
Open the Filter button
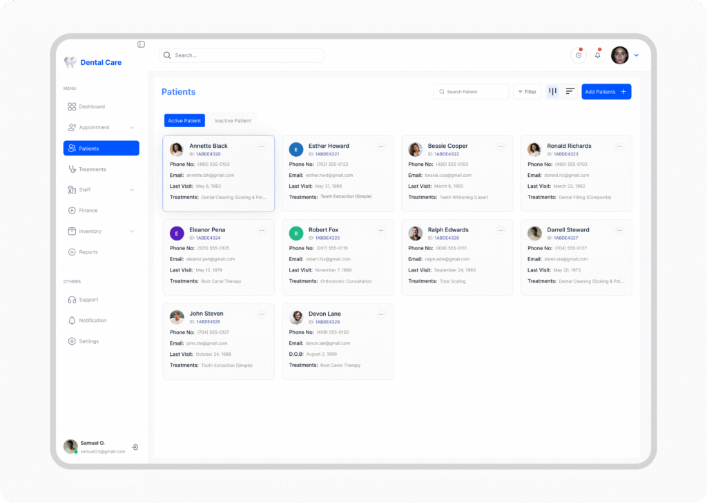[x=527, y=92]
